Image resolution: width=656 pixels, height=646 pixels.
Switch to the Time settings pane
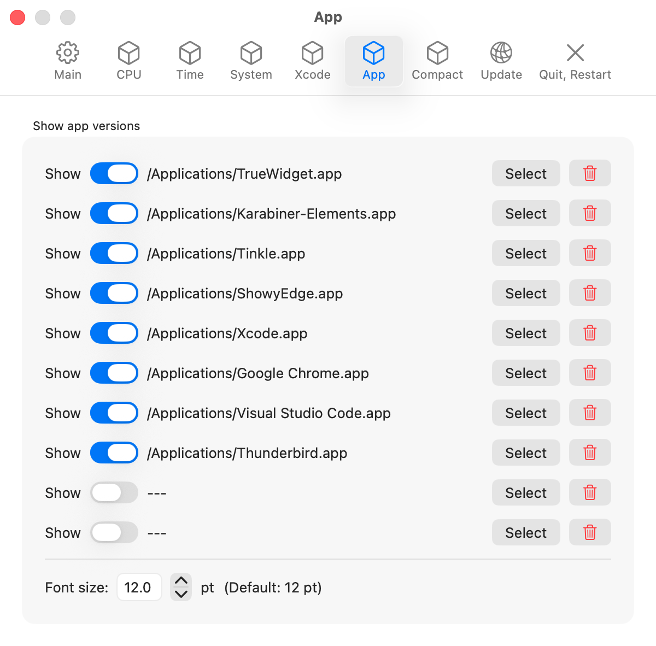(190, 60)
